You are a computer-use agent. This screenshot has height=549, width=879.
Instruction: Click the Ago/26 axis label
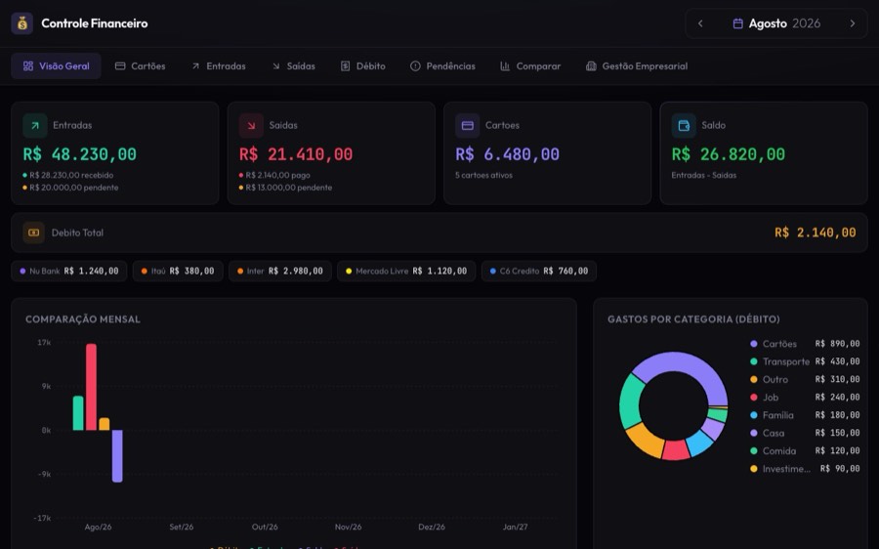tap(98, 527)
